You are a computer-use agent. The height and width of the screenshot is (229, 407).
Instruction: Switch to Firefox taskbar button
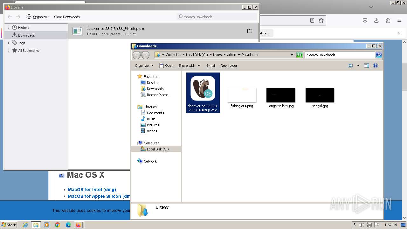78,225
